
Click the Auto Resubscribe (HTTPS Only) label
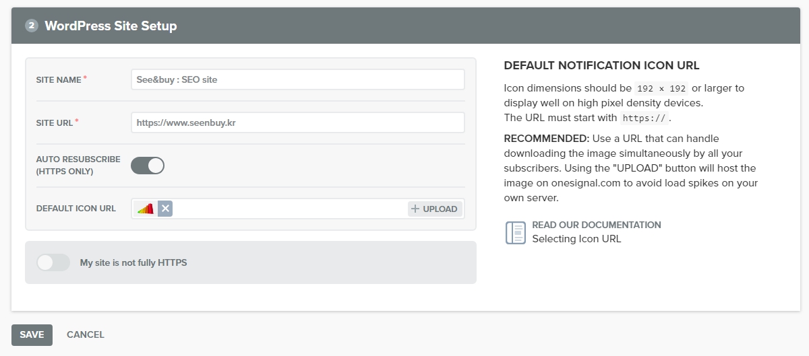[x=78, y=166]
